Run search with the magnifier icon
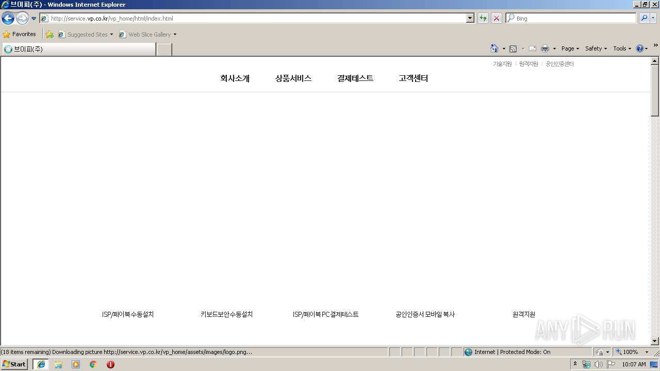Viewport: 660px width, 371px height. pos(643,19)
